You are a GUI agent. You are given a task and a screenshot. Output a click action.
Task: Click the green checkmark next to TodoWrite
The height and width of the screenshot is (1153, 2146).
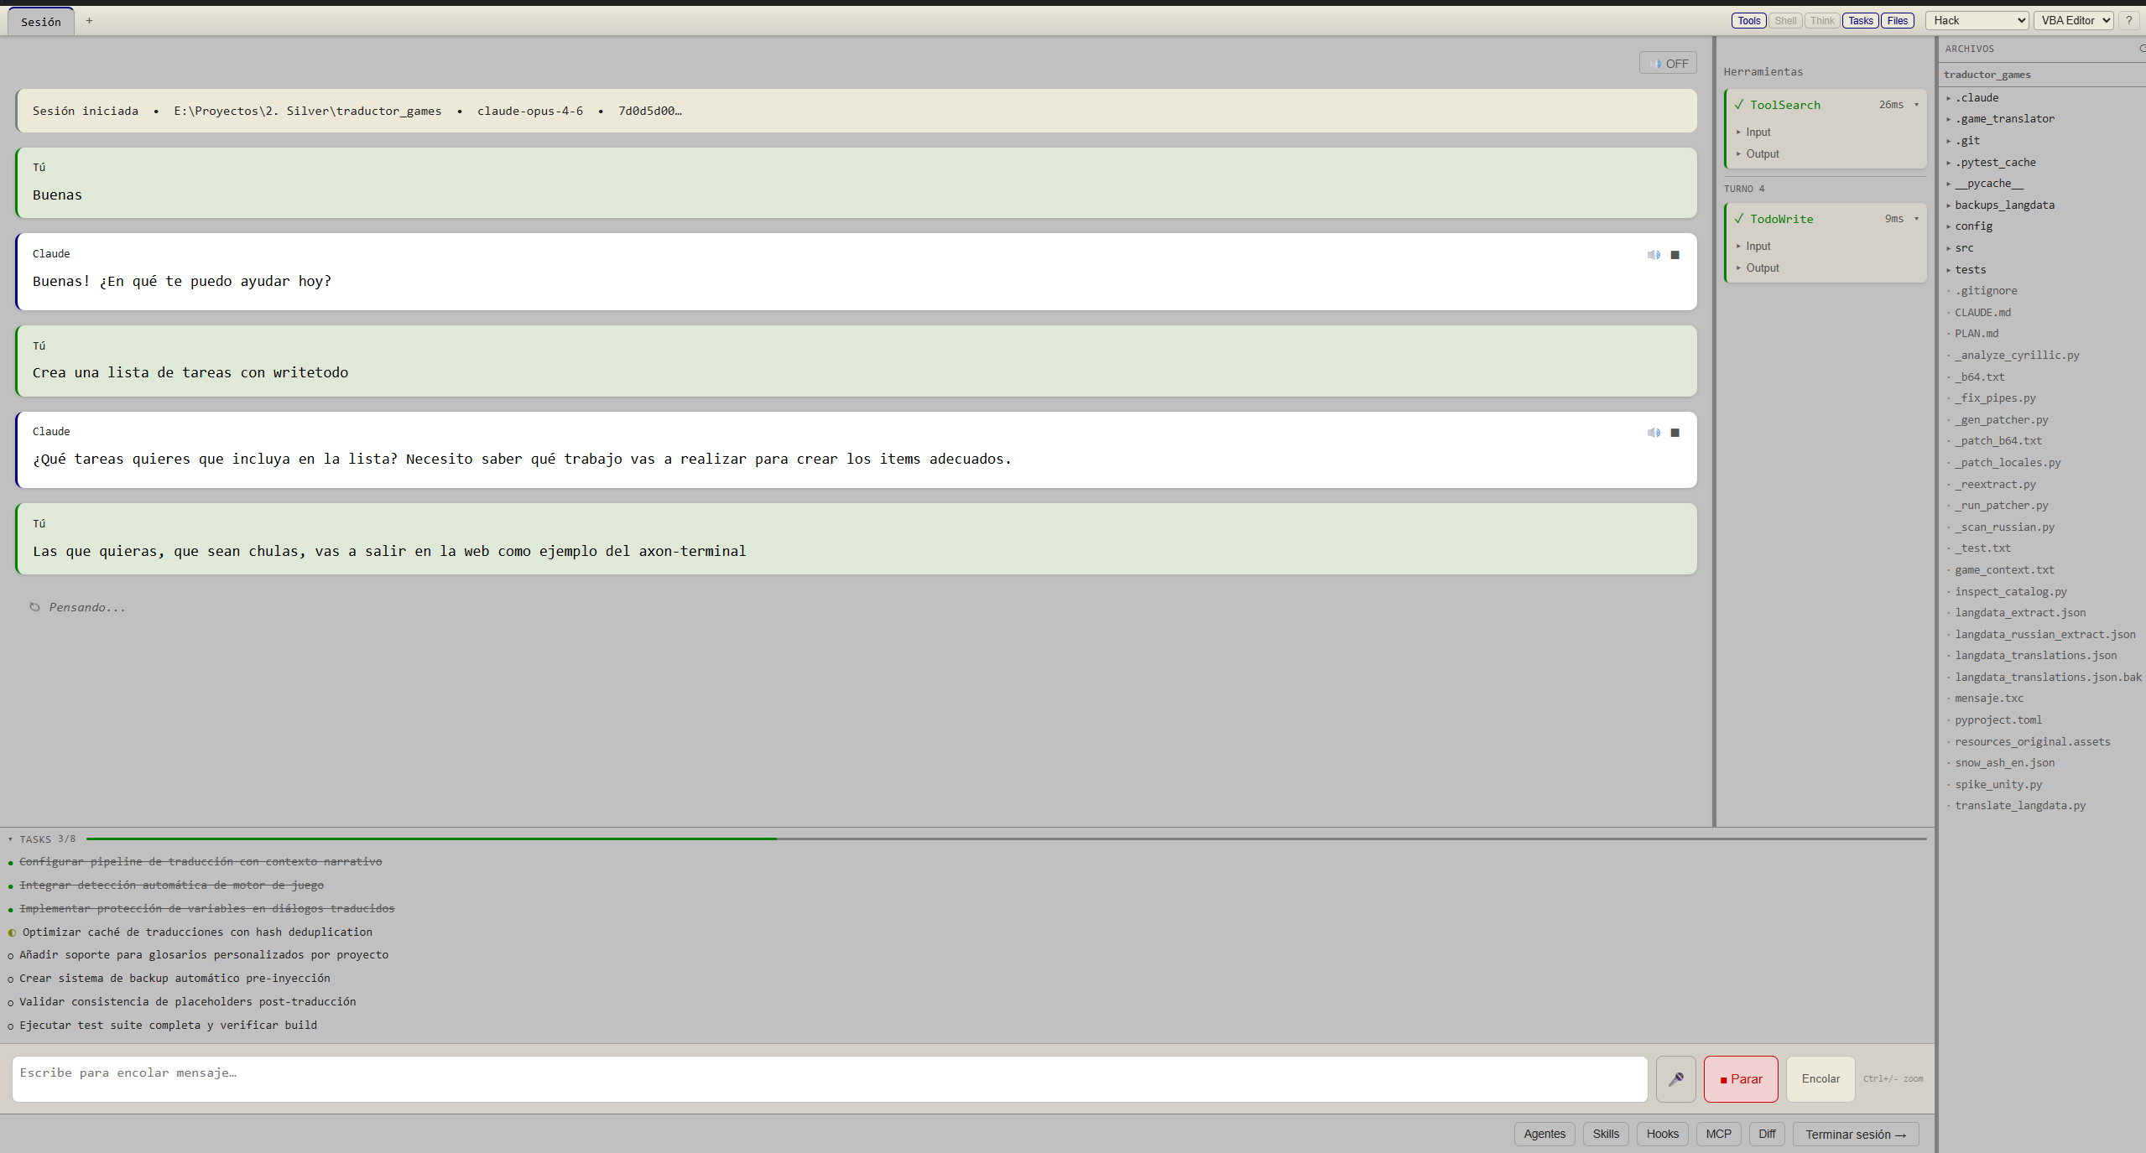(1739, 218)
